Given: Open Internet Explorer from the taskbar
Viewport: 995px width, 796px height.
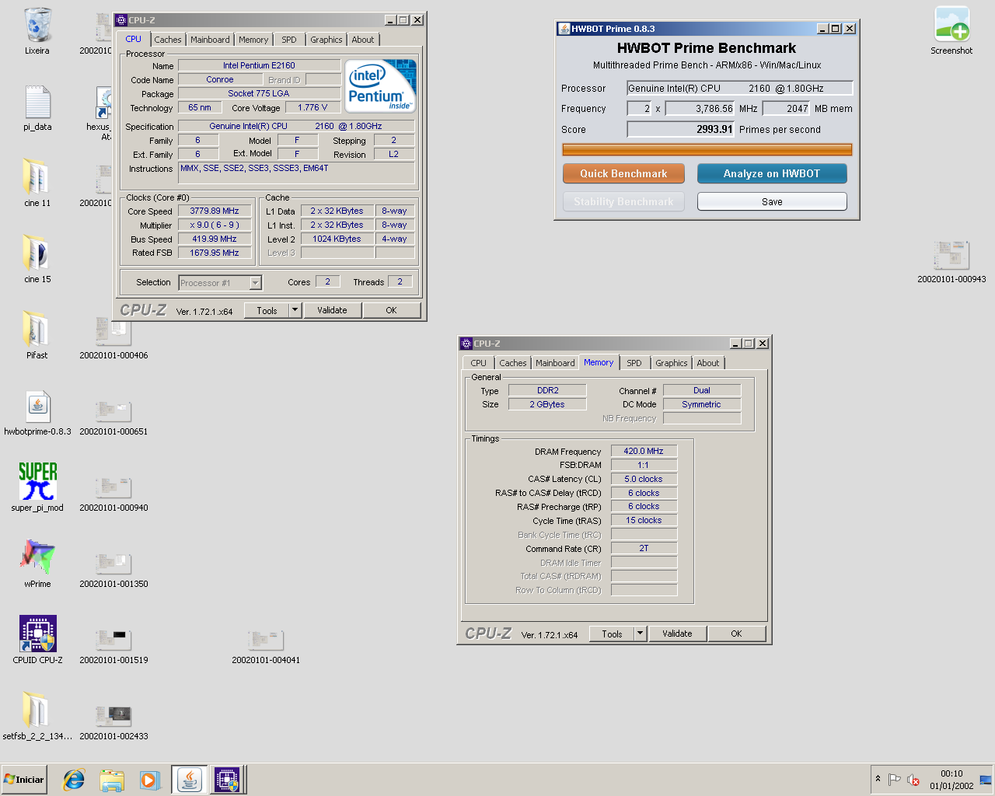Looking at the screenshot, I should (x=74, y=780).
